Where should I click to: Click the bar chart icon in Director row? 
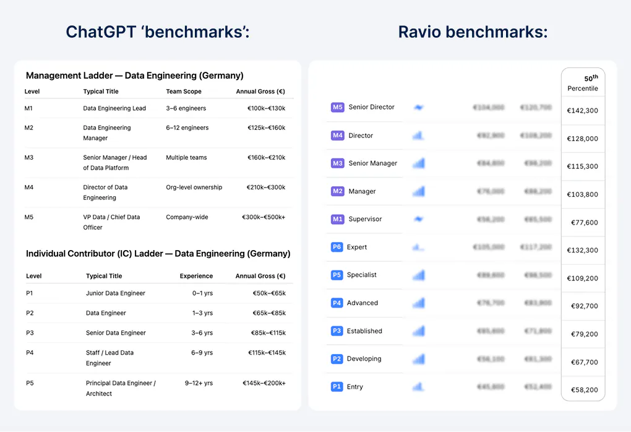(x=419, y=136)
